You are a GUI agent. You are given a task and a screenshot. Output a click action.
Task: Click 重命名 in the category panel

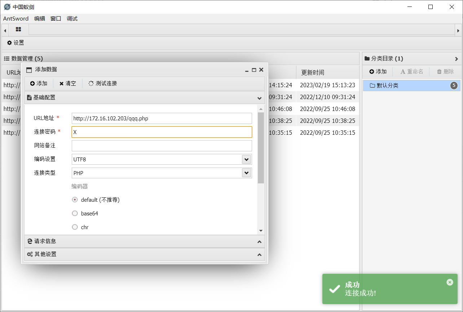[x=412, y=72]
